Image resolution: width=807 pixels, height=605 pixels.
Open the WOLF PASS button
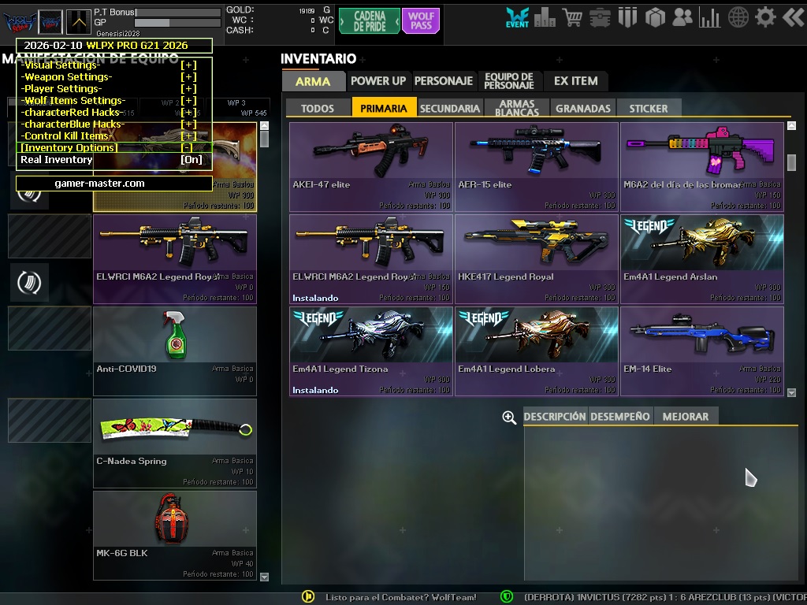(x=420, y=20)
